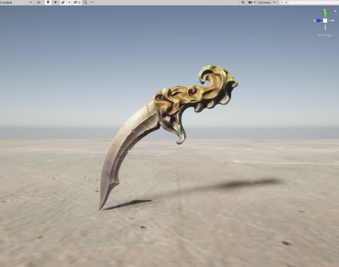Image resolution: width=339 pixels, height=267 pixels.
Task: Click the blue Z axis cone on gizmo
Action: point(320,21)
